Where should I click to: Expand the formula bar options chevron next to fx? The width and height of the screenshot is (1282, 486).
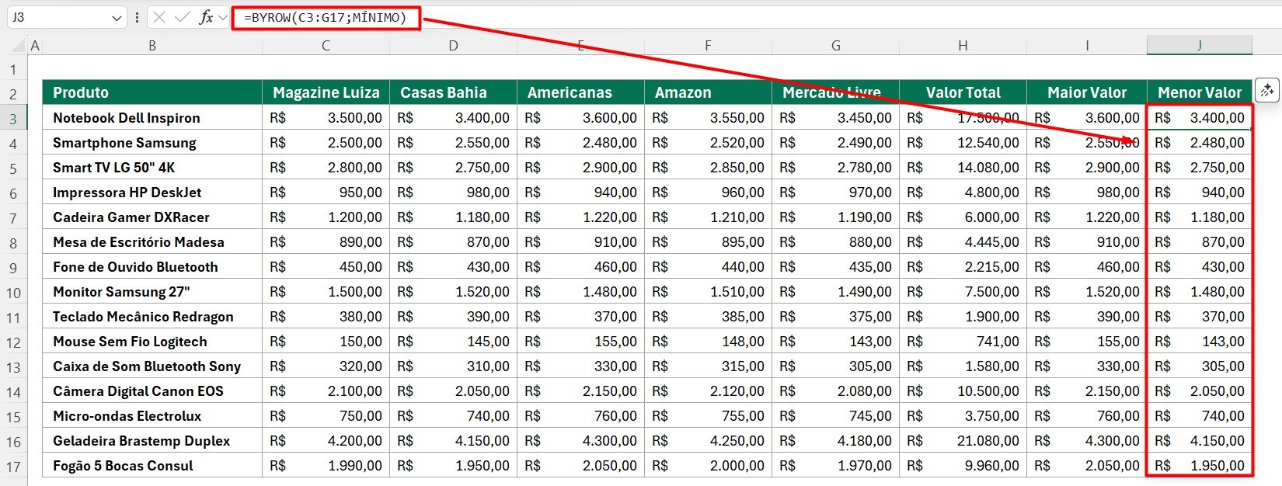[x=223, y=17]
